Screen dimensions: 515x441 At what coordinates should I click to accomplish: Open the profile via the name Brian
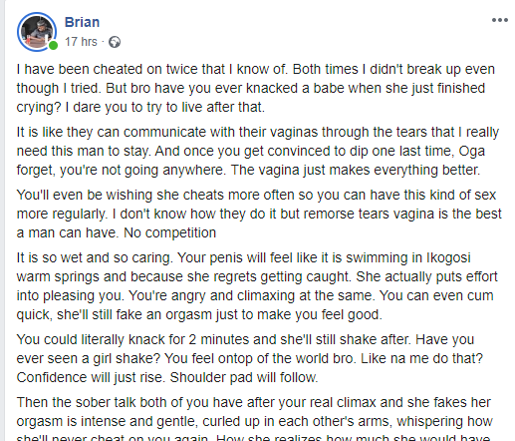(82, 22)
